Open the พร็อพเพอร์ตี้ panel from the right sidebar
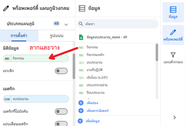Screen dimensions: 186x126 click(173, 35)
